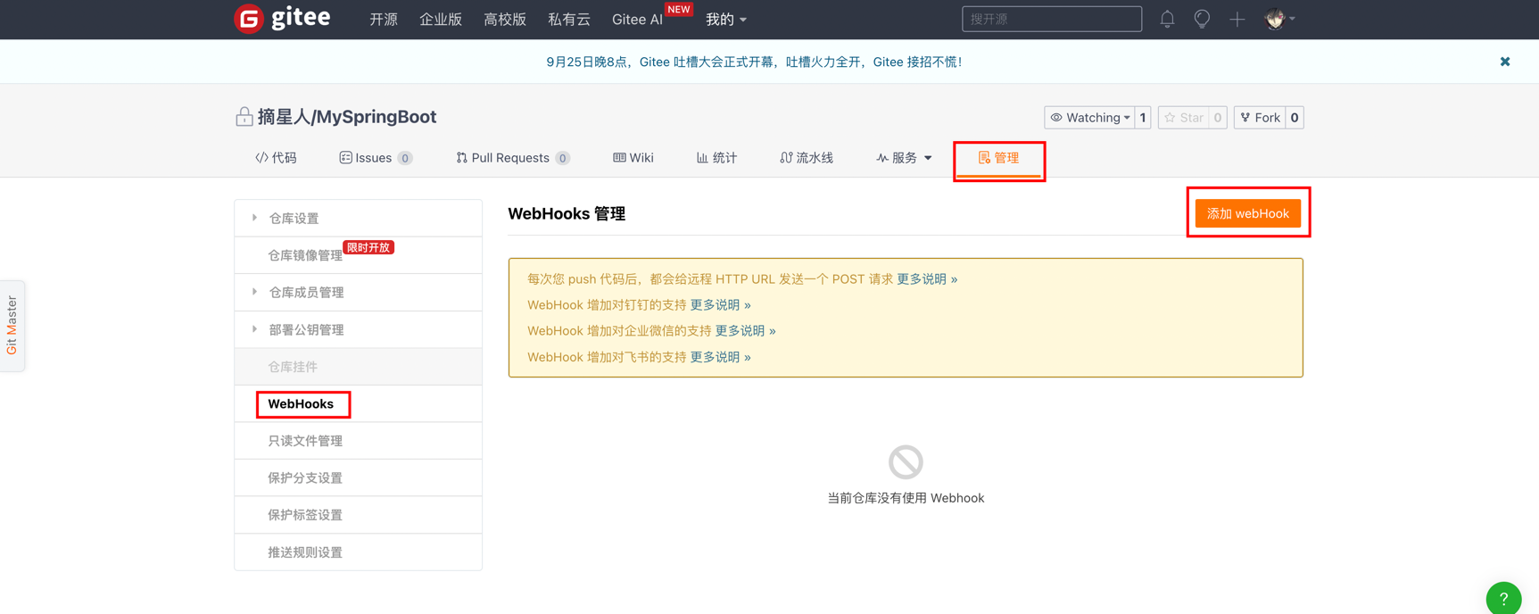Open the user avatar menu
The image size is (1539, 614).
tap(1279, 19)
